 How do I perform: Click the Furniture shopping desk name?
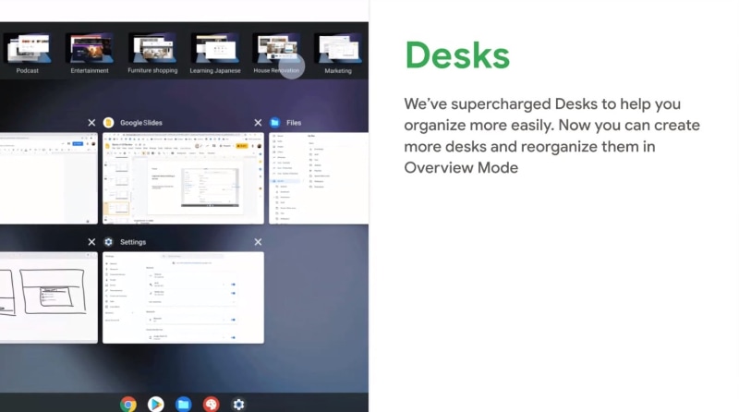[x=152, y=71]
